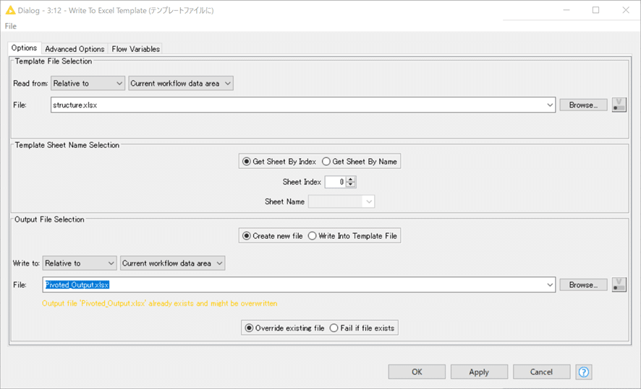
Task: Open the Flow Variables tab
Action: coord(135,49)
